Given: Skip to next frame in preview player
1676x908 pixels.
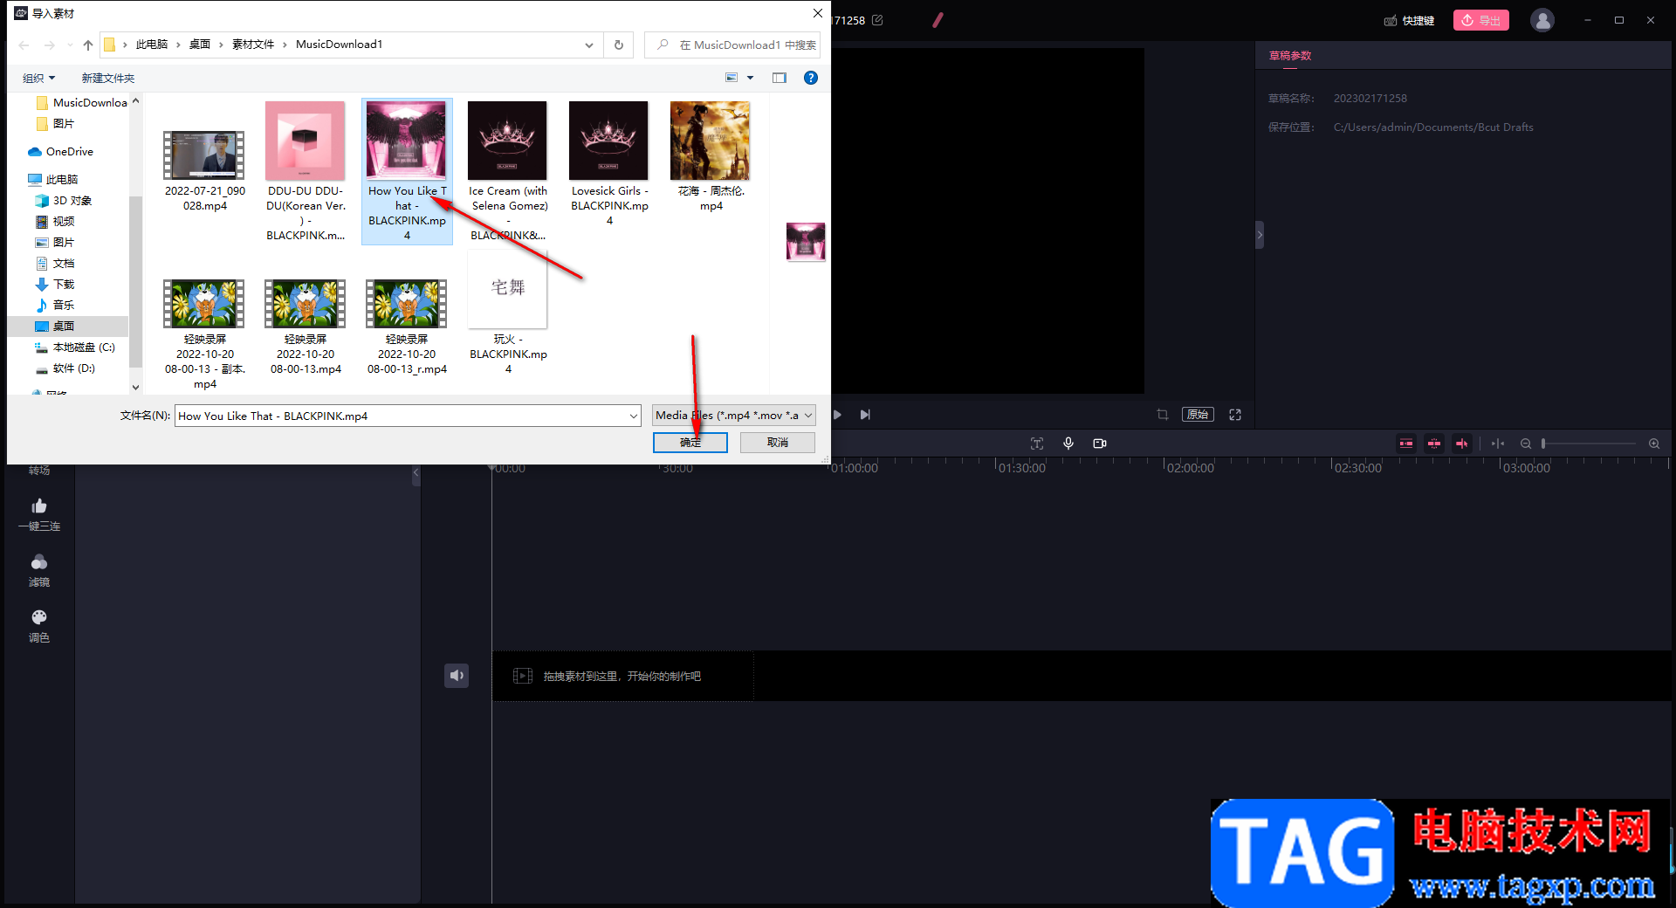Looking at the screenshot, I should coord(865,415).
